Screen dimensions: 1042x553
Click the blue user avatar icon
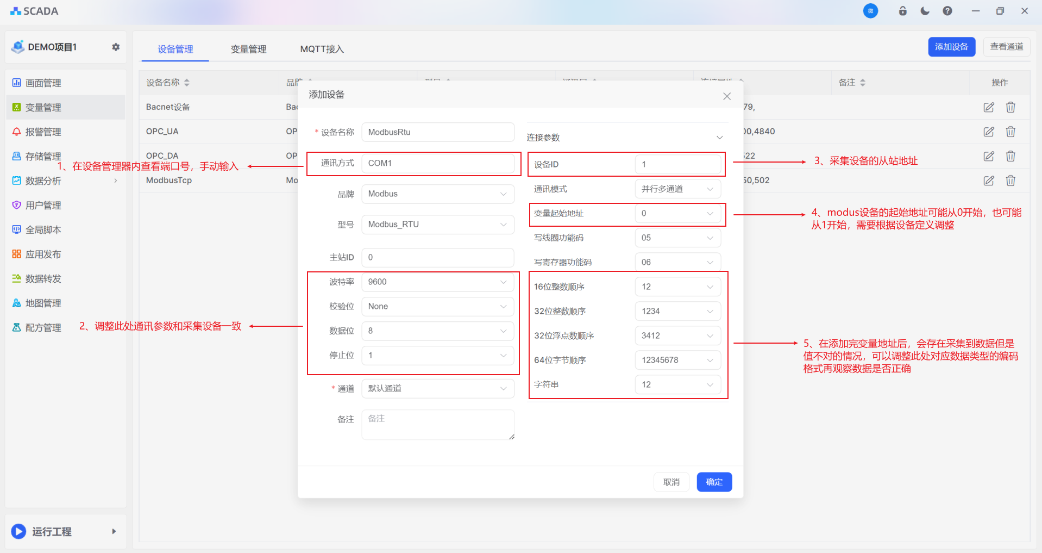[x=870, y=11]
